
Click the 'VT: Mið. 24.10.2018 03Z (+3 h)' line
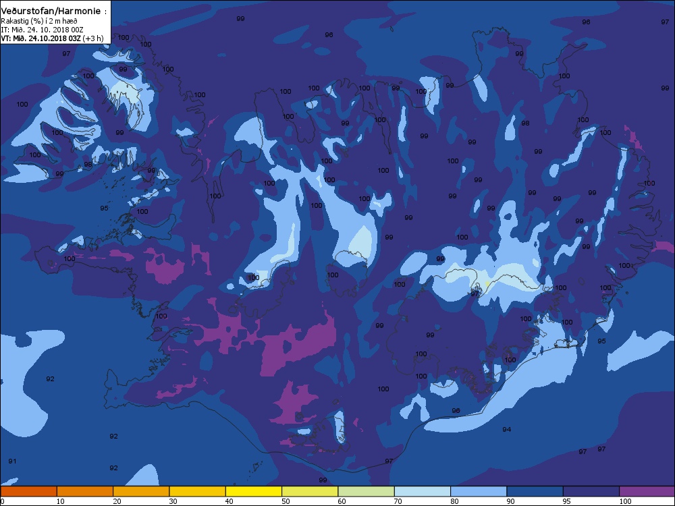coord(52,38)
